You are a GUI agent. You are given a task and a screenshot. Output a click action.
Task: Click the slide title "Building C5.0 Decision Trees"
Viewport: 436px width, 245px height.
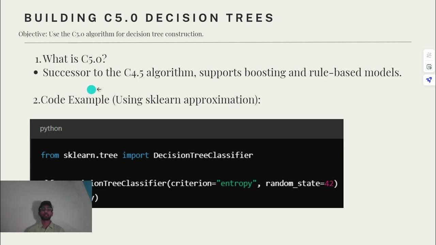coord(149,18)
